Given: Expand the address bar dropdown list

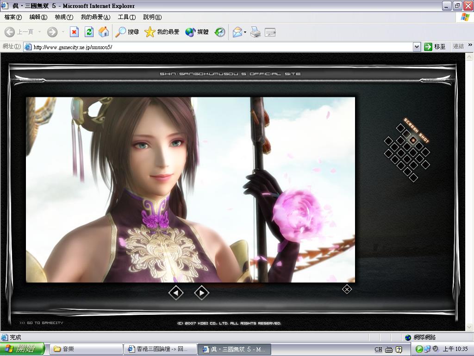Looking at the screenshot, I should click(417, 47).
